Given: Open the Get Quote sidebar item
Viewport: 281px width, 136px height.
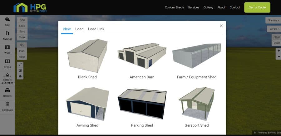Looking at the screenshot, I should pos(7,107).
